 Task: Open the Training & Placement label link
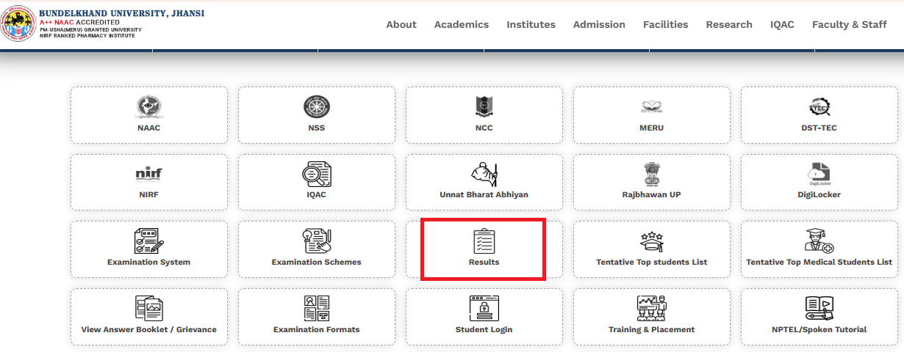click(x=652, y=329)
